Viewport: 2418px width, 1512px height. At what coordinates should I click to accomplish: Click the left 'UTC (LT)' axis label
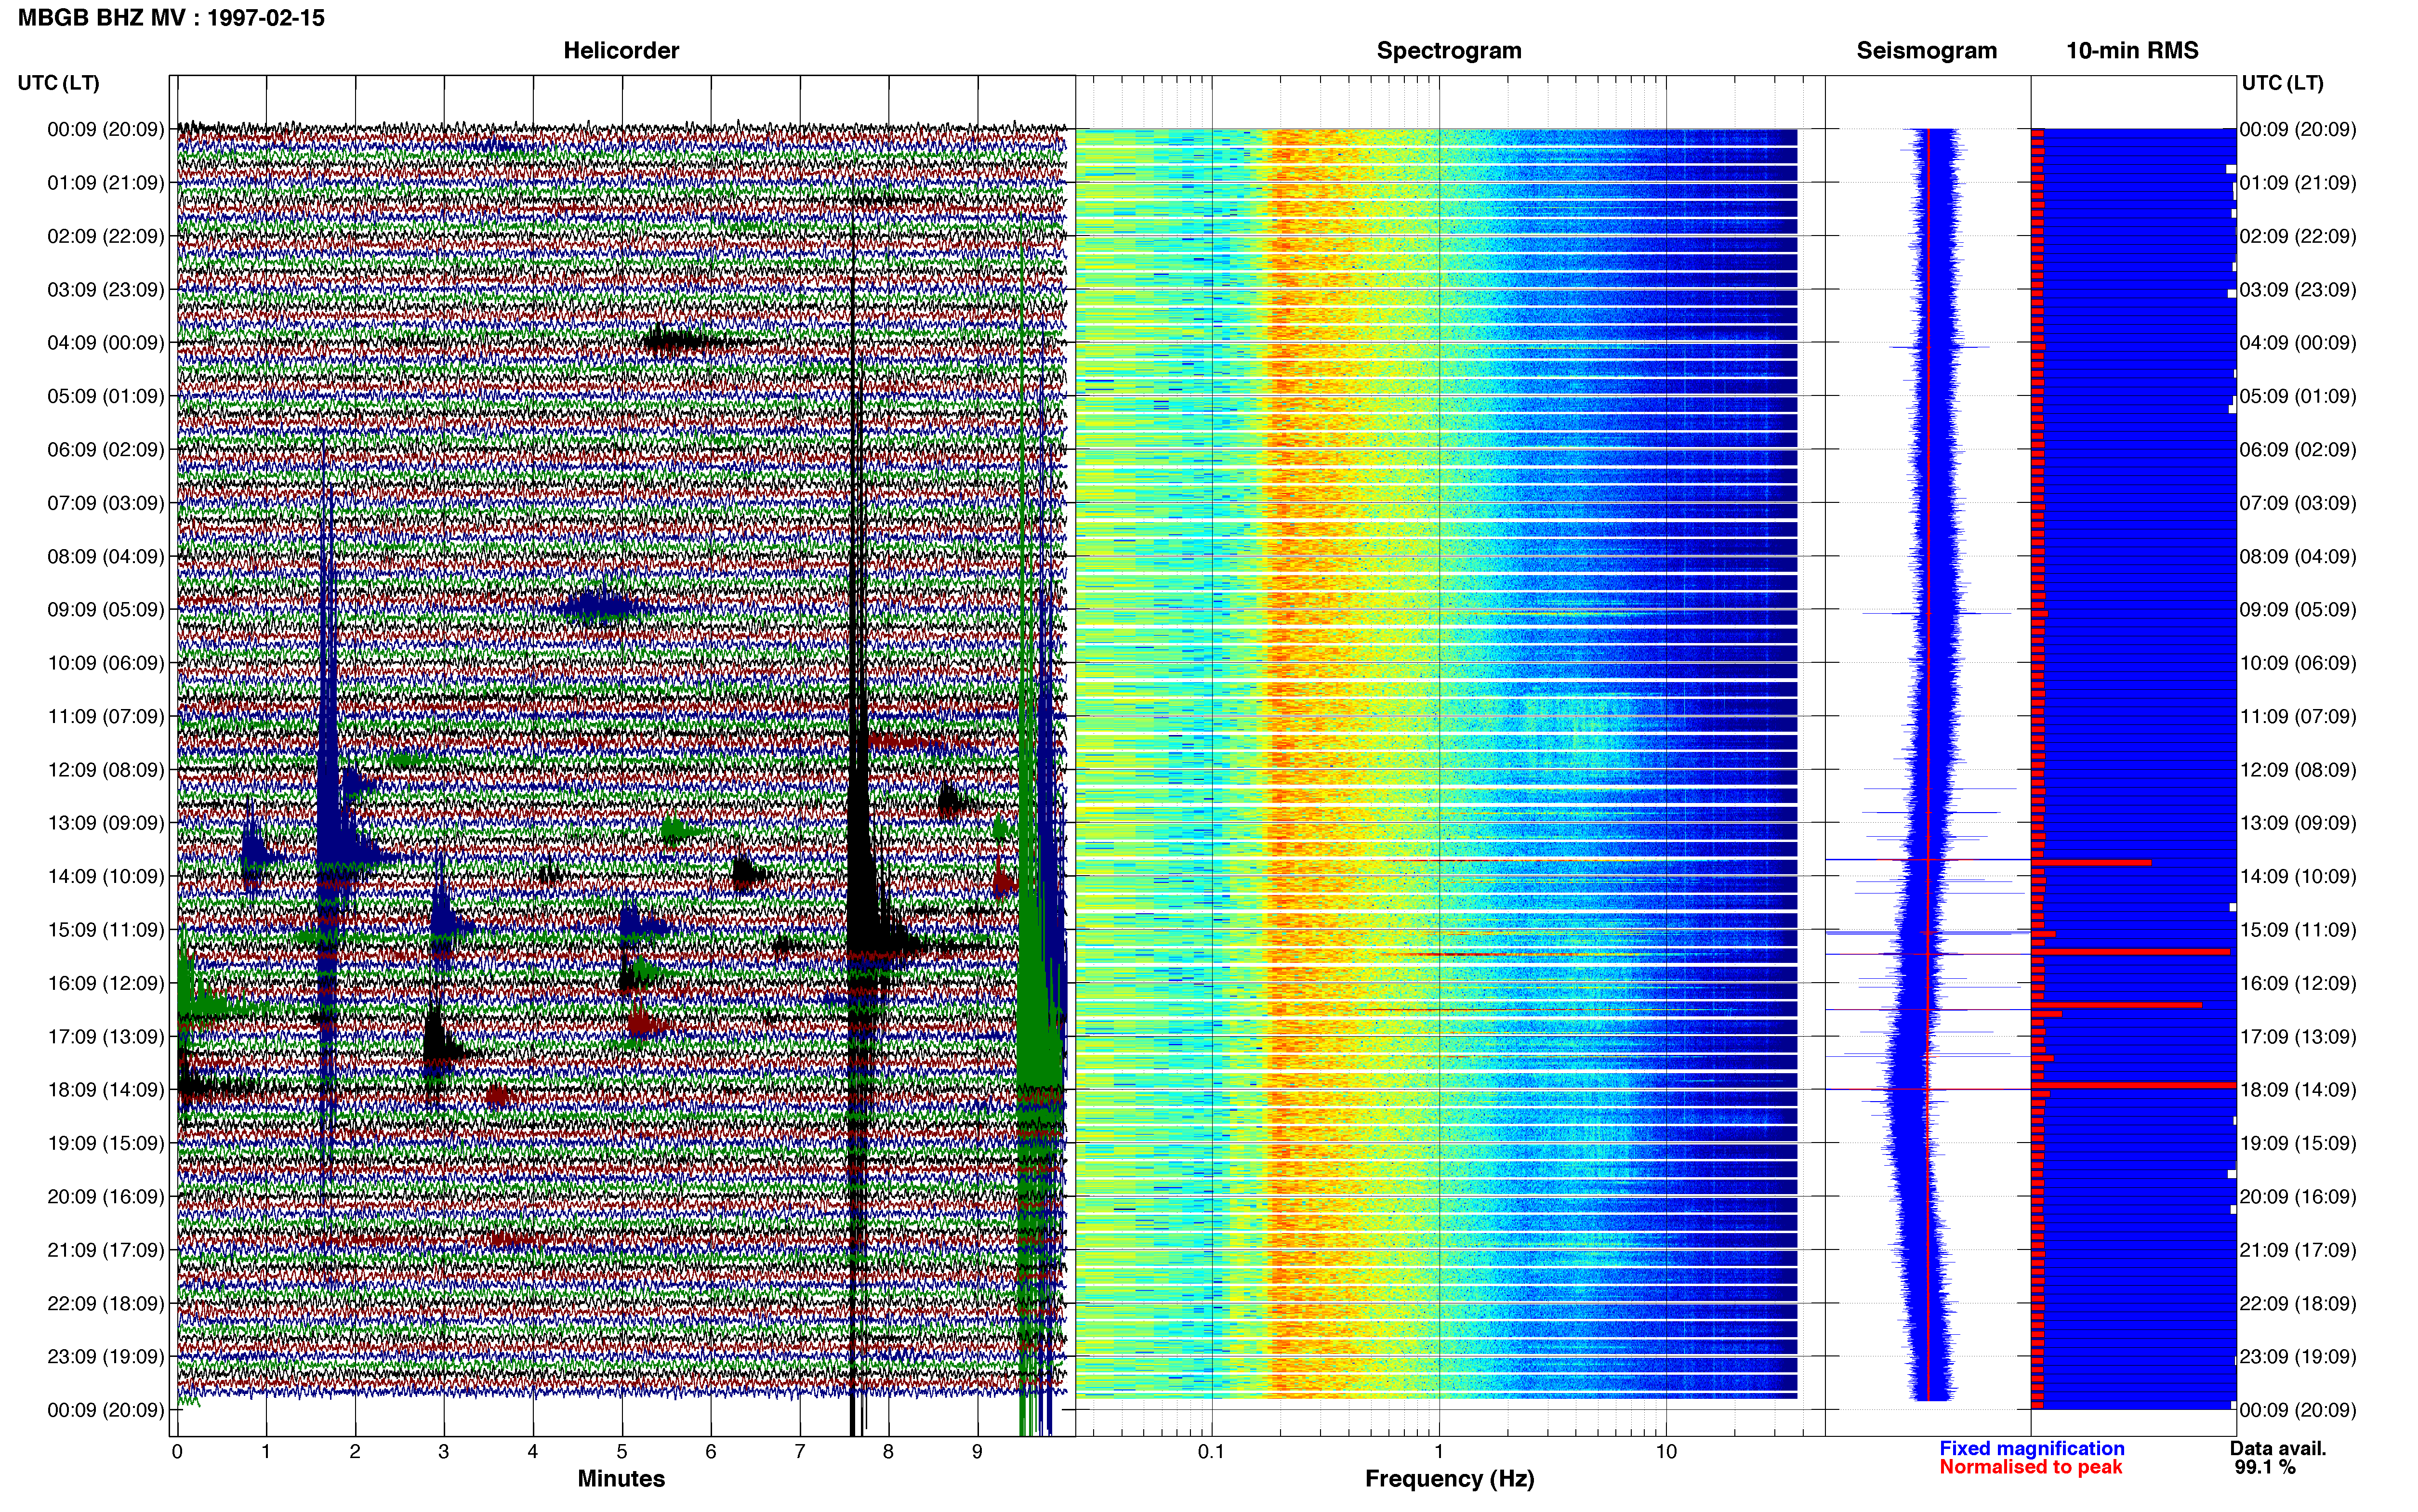[x=59, y=83]
